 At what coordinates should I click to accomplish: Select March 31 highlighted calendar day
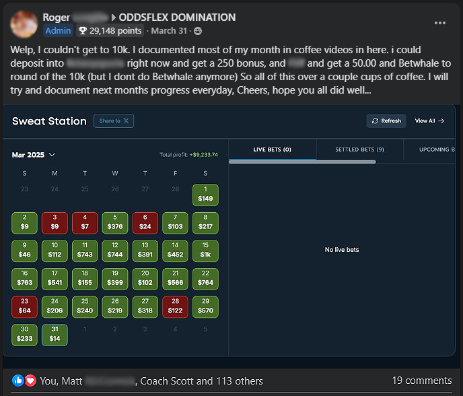(55, 335)
